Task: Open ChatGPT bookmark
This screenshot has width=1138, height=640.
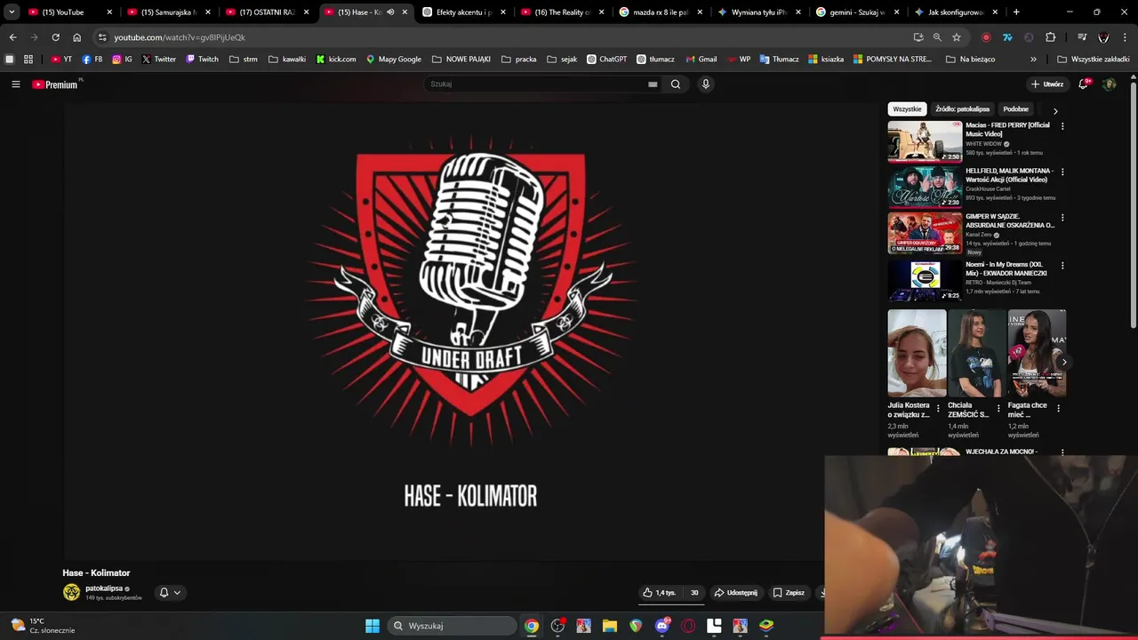Action: pos(606,60)
